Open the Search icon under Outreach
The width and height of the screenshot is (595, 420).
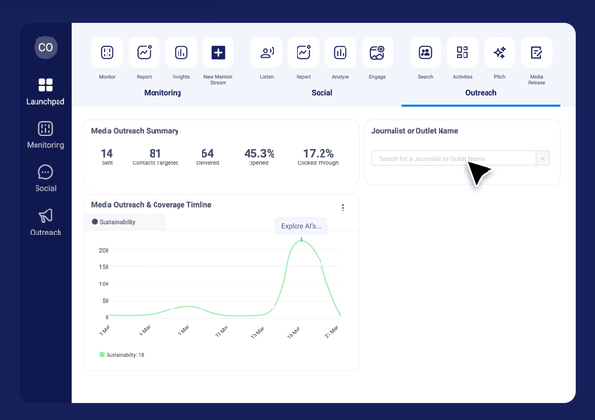coord(425,53)
